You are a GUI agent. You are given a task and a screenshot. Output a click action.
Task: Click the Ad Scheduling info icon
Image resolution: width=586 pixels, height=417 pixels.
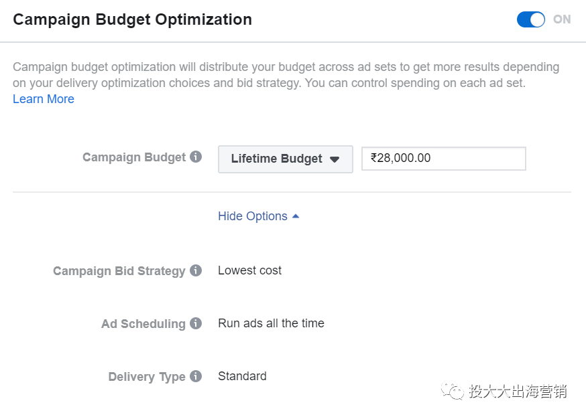coord(196,323)
